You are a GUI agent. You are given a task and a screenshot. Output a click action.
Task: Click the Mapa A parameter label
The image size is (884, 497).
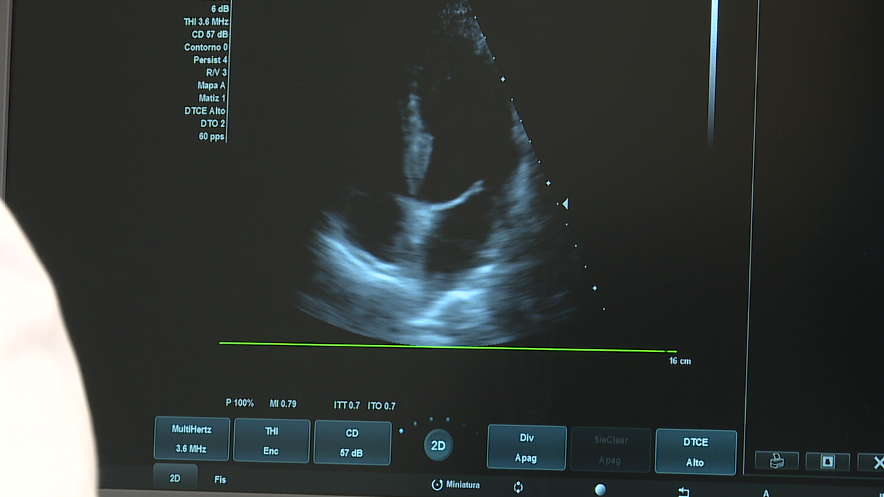click(x=211, y=86)
